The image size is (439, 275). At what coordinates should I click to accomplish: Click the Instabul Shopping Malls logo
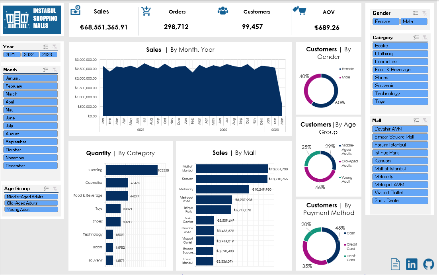[x=32, y=19]
